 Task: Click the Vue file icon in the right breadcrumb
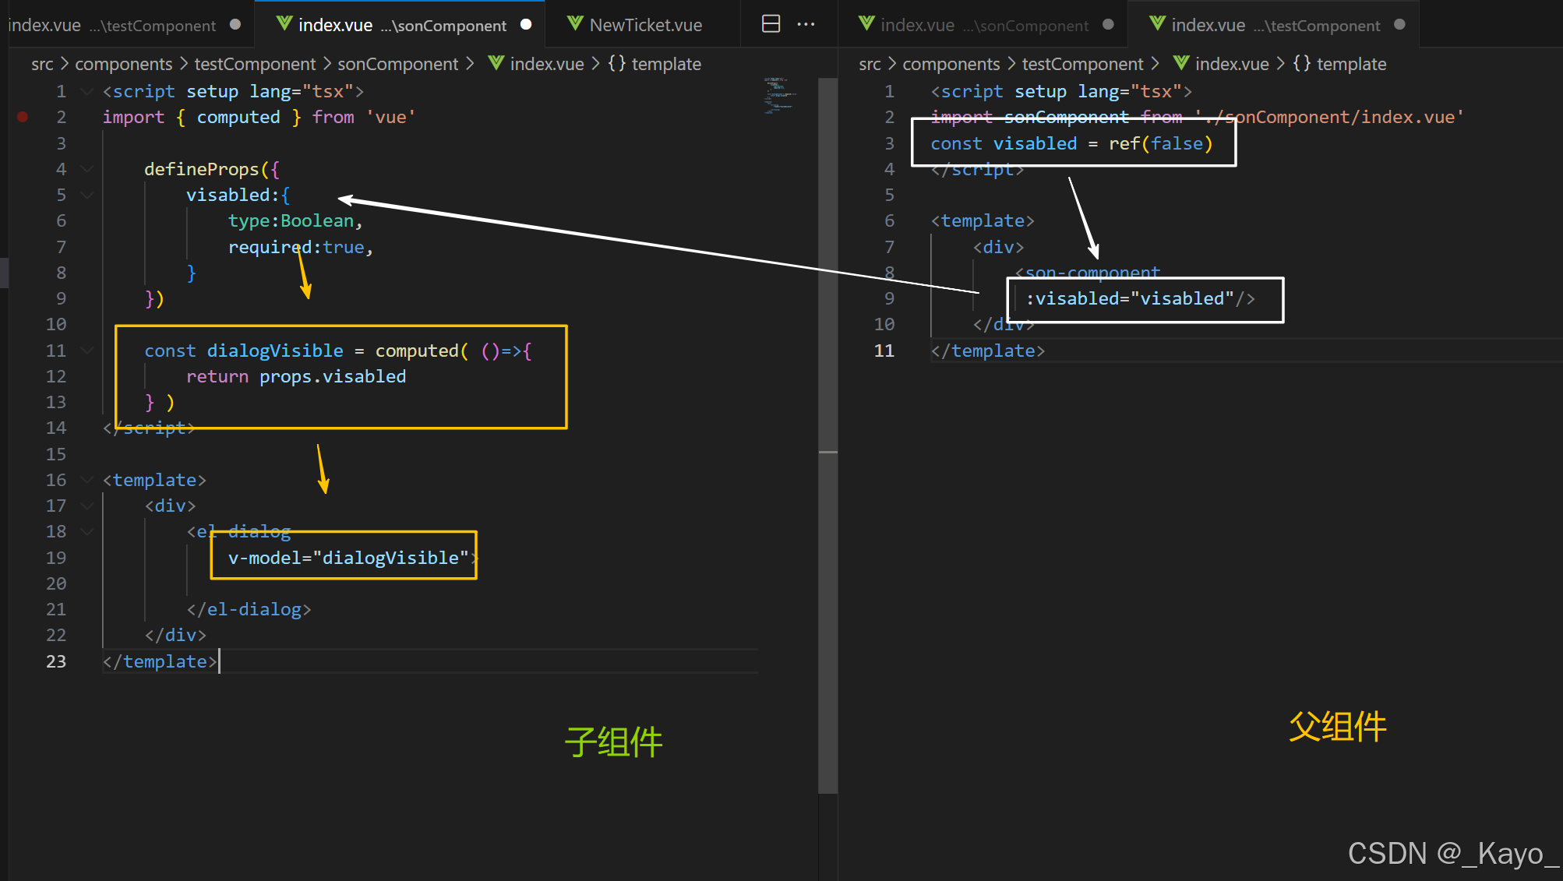coord(1181,63)
